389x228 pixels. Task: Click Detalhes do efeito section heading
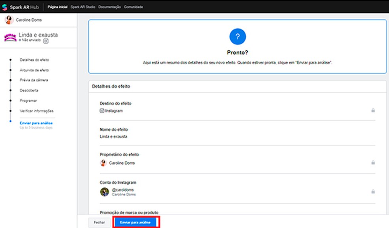111,86
